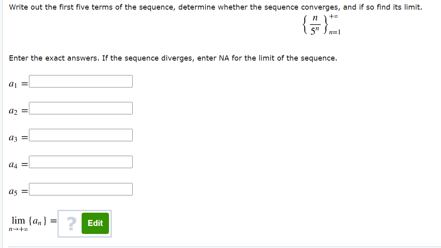Click the Edit label to open equation editor
The height and width of the screenshot is (248, 441).
point(95,223)
